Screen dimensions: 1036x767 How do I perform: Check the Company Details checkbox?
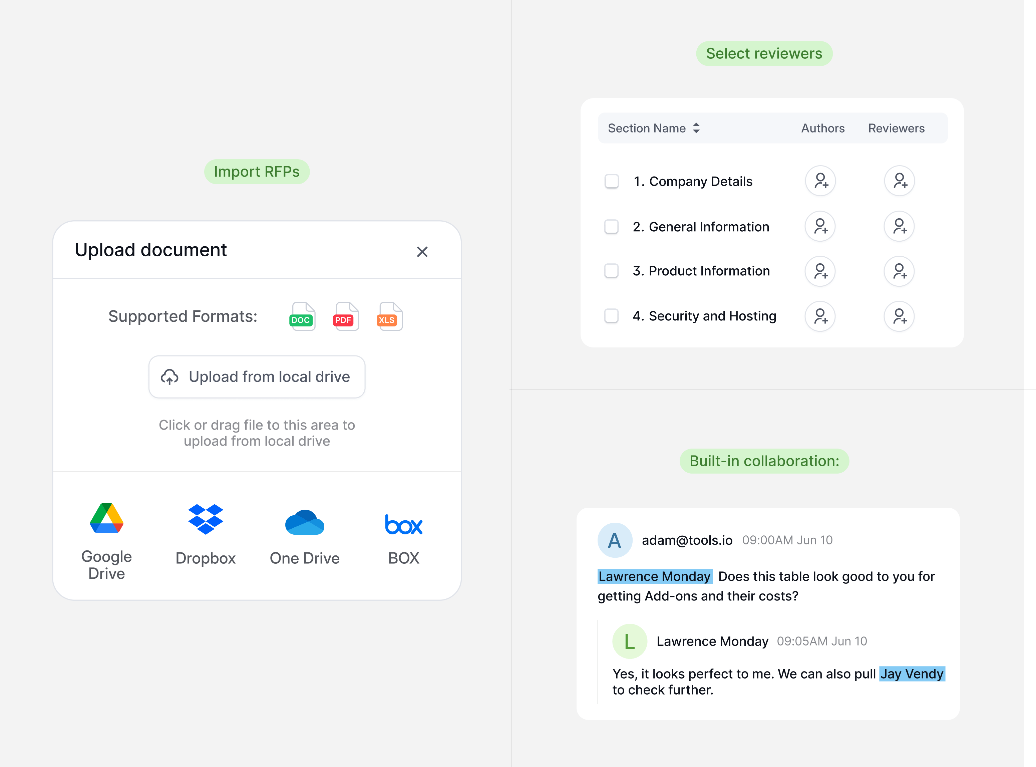[x=612, y=181]
